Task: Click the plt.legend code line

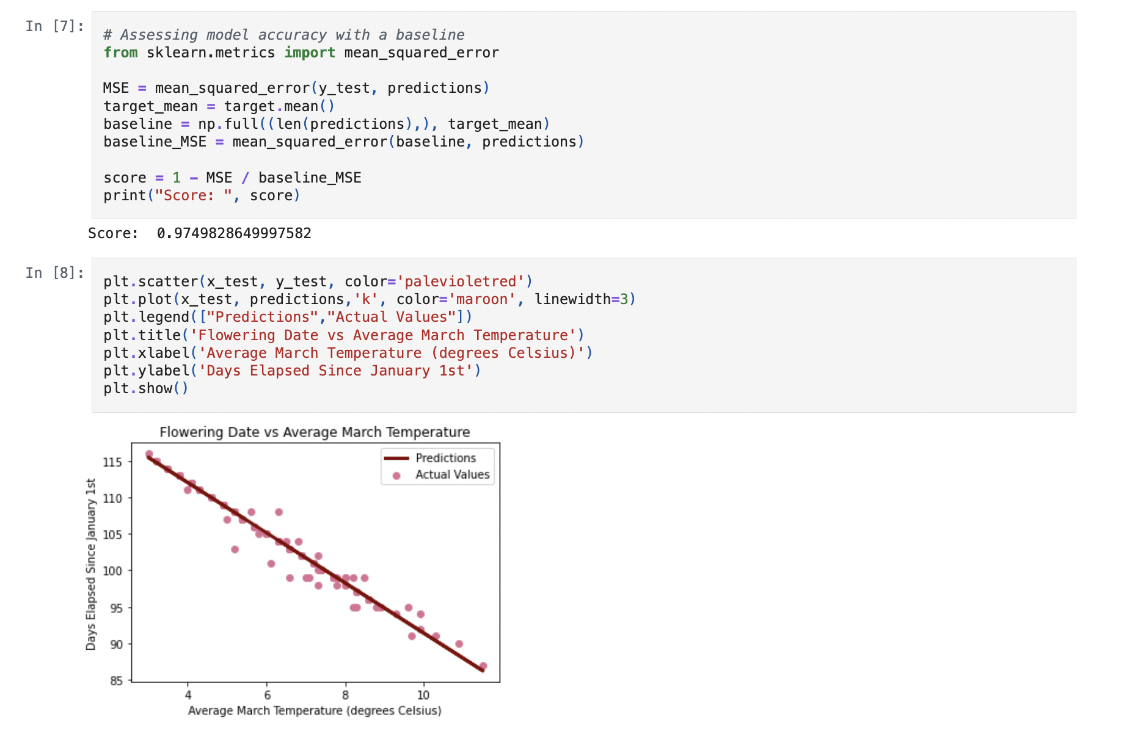Action: (288, 317)
